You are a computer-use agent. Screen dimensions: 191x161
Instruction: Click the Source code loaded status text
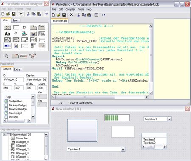[x=81, y=103]
